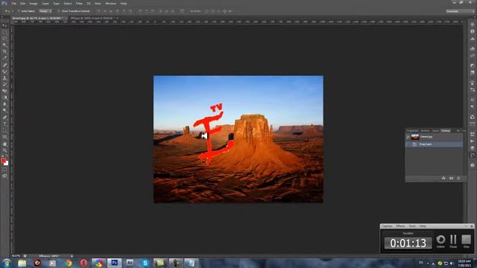Image resolution: width=477 pixels, height=268 pixels.
Task: Open the Filter menu
Action: (79, 3)
